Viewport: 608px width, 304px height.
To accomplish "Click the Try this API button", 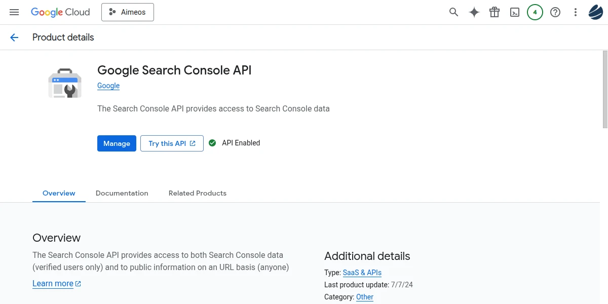I will [x=172, y=143].
